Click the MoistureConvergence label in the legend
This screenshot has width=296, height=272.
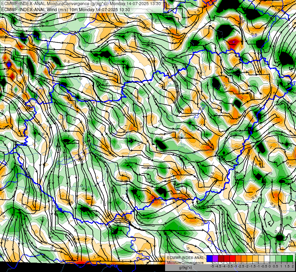(185, 263)
